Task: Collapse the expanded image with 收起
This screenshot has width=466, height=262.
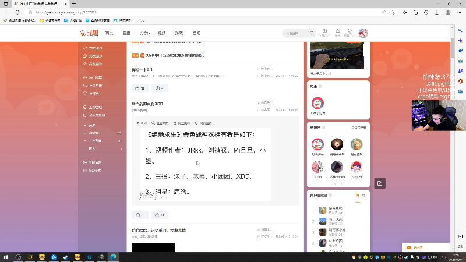Action: tap(142, 123)
